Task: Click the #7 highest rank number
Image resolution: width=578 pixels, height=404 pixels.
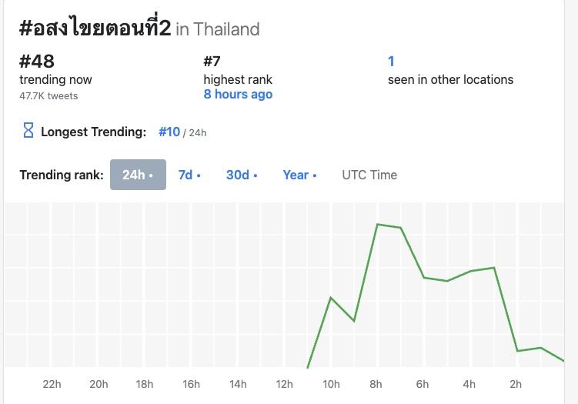Action: click(x=212, y=61)
